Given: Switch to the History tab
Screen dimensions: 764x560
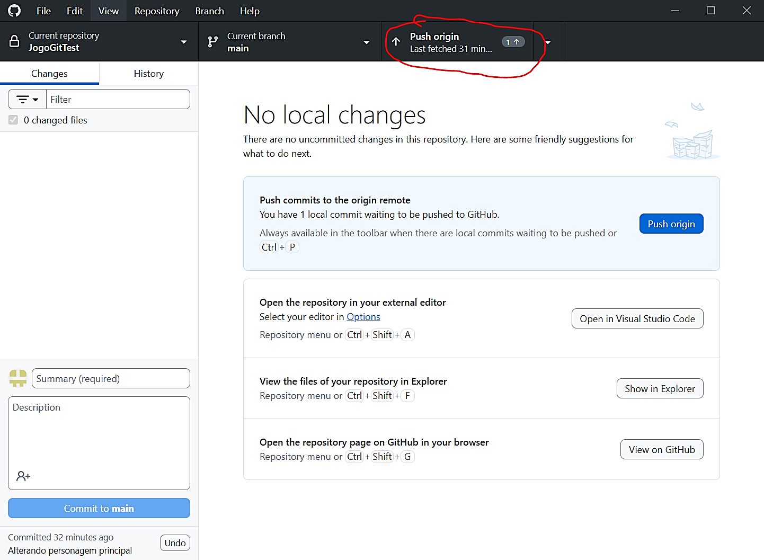Looking at the screenshot, I should pyautogui.click(x=148, y=74).
